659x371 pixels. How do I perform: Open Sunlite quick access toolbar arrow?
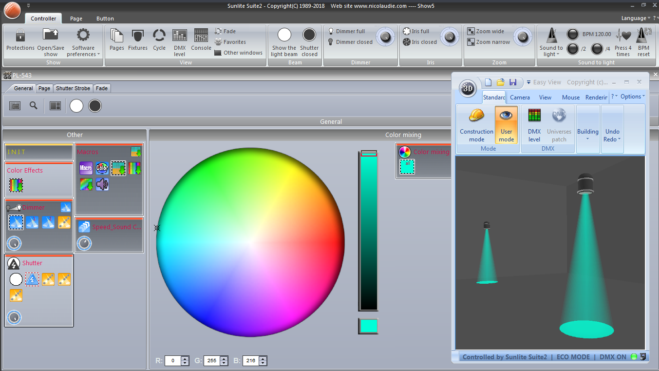coord(28,5)
